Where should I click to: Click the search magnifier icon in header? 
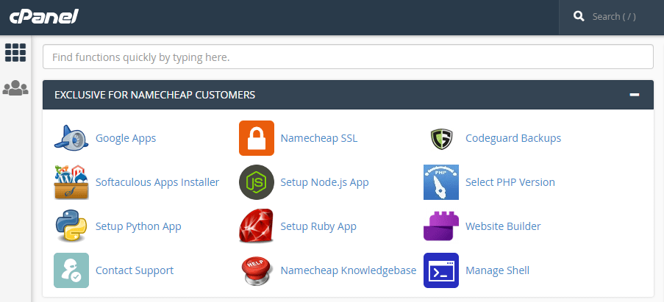579,16
